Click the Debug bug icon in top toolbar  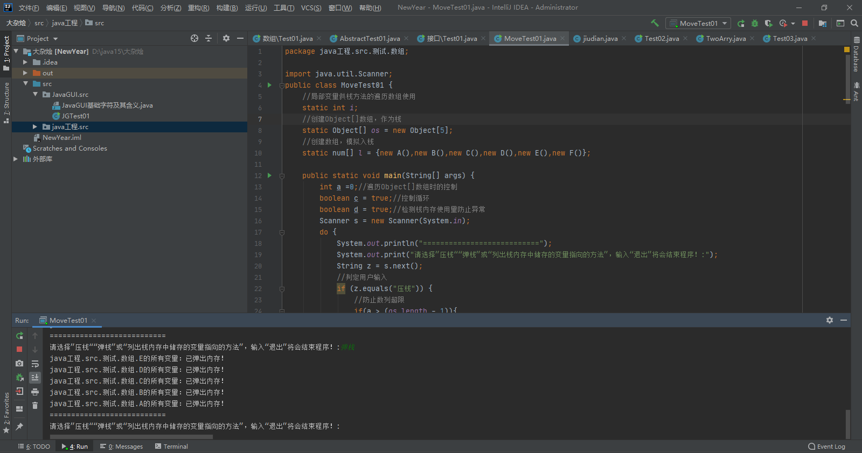[x=755, y=23]
